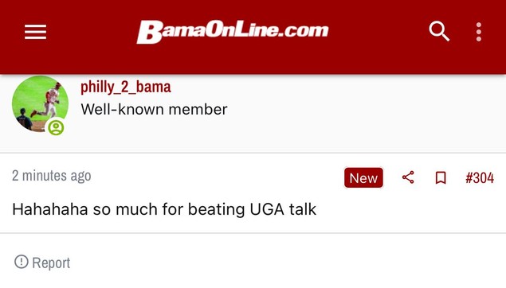
Task: Open the #304 post permalink
Action: pos(480,178)
